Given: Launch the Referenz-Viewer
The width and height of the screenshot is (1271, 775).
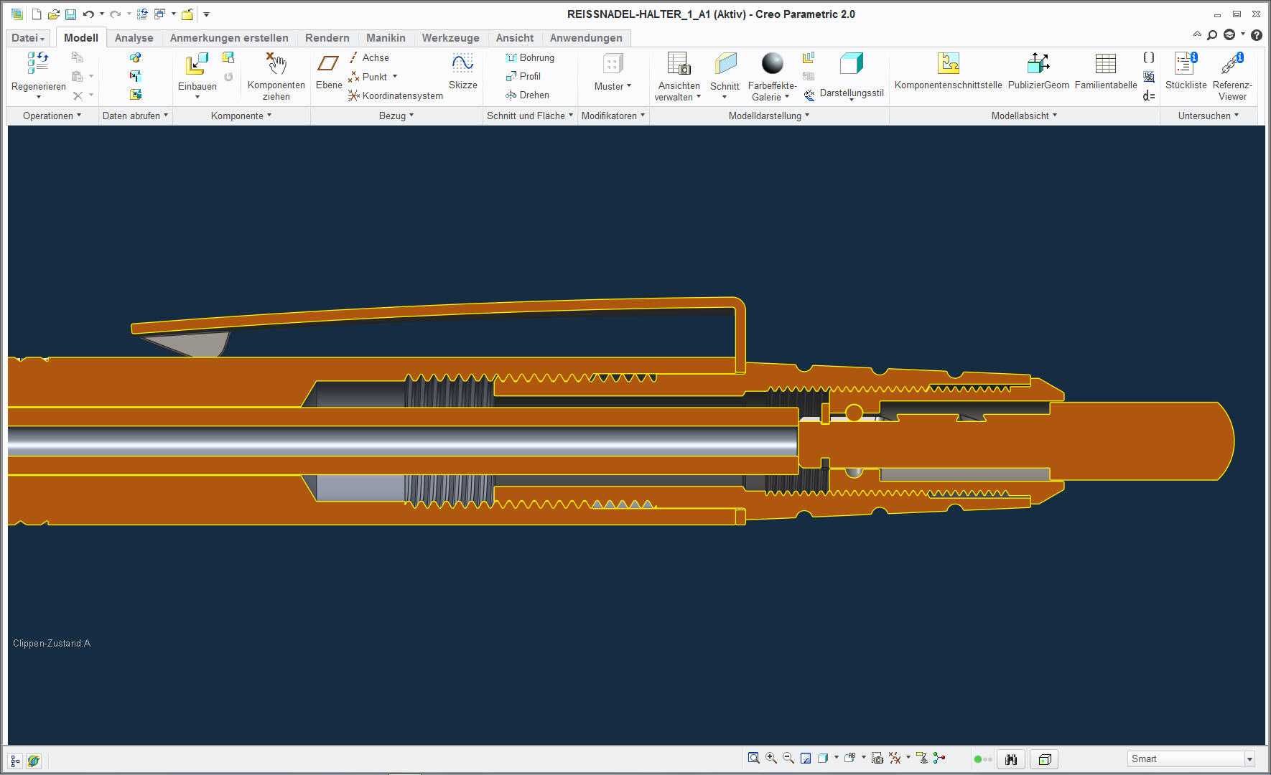Looking at the screenshot, I should (1232, 64).
